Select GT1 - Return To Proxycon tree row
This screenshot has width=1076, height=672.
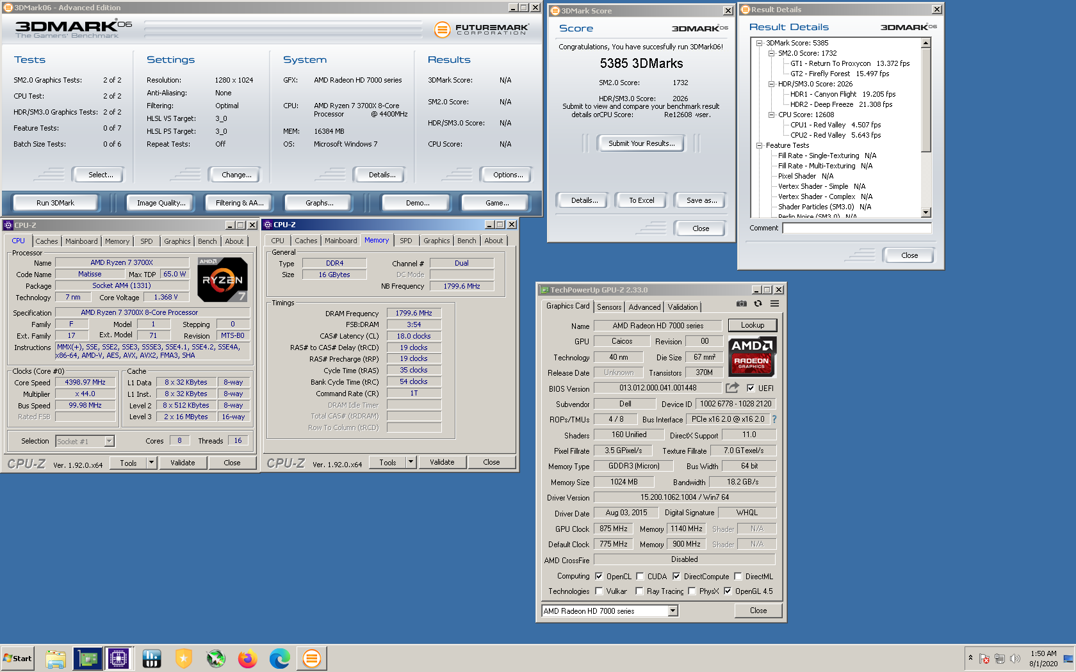(850, 63)
